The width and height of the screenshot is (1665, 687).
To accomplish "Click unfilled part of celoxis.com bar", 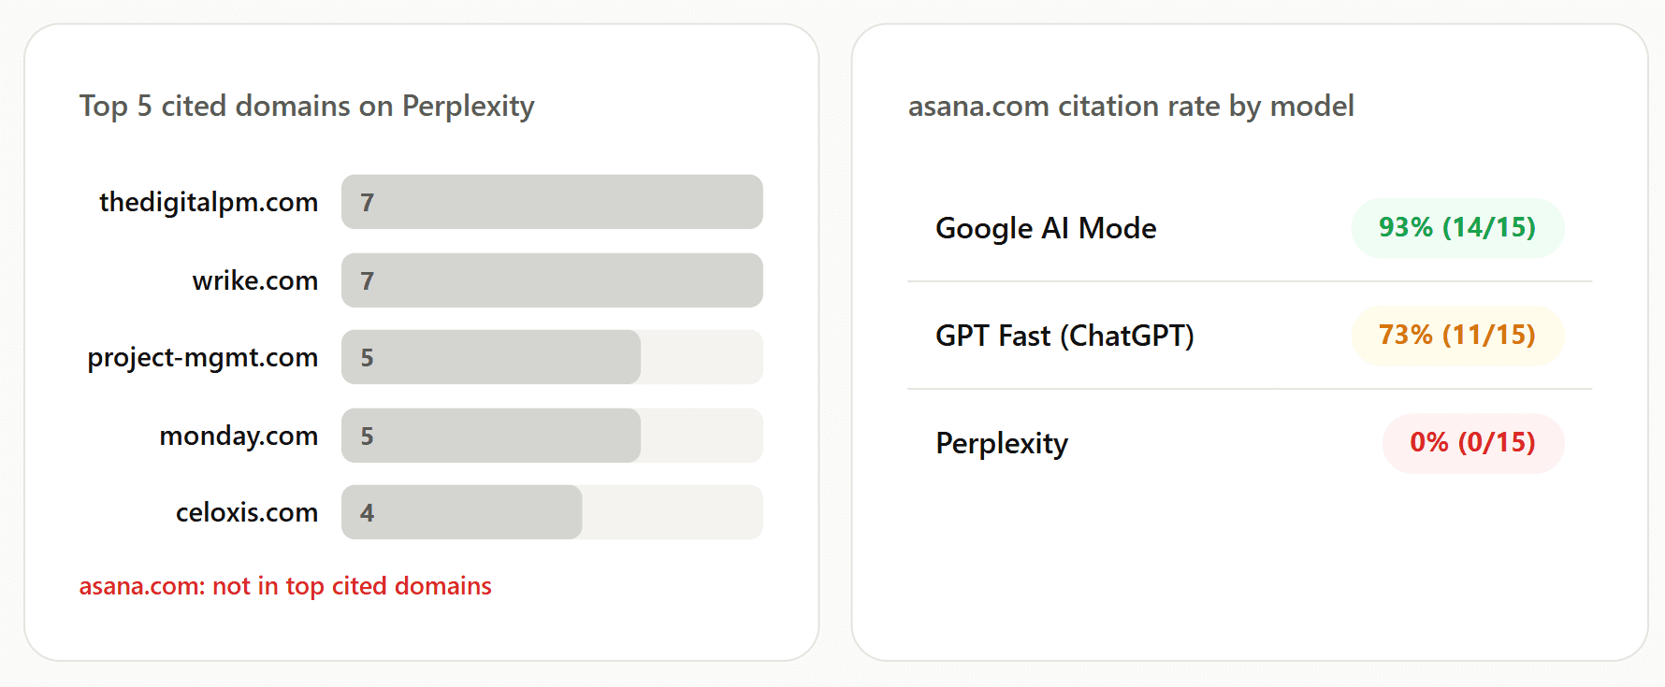I will pyautogui.click(x=673, y=512).
